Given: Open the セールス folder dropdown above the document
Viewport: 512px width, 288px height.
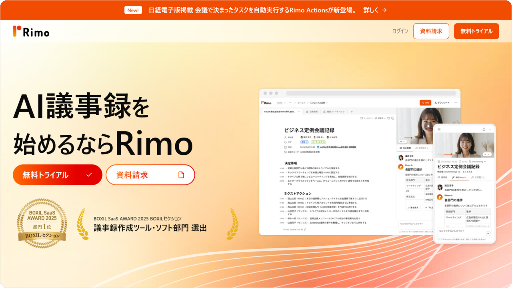Looking at the screenshot, I should click(x=366, y=118).
